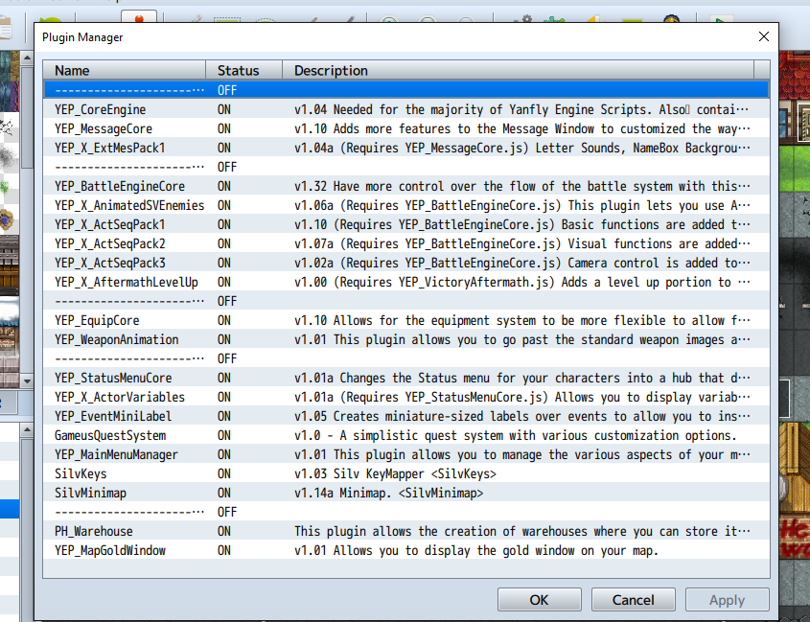Click the 'v1.03 Silv KeyMapper <SilvKeys>' description
Screen dimensions: 810x622
point(395,473)
